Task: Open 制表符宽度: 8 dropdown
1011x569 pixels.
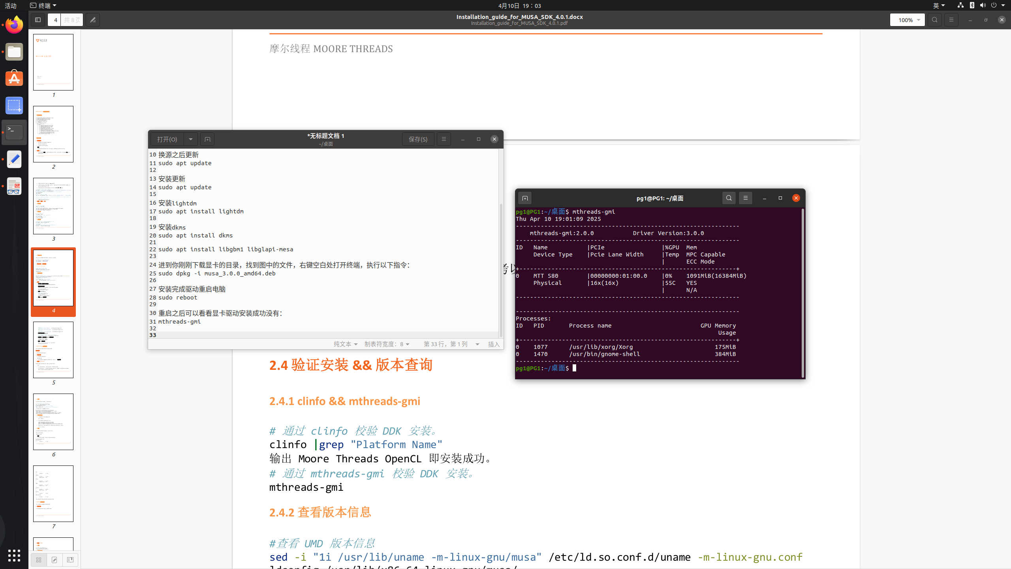Action: point(387,344)
